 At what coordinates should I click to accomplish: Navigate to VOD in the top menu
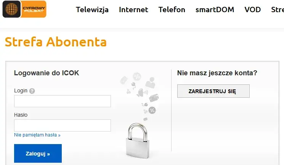253,10
